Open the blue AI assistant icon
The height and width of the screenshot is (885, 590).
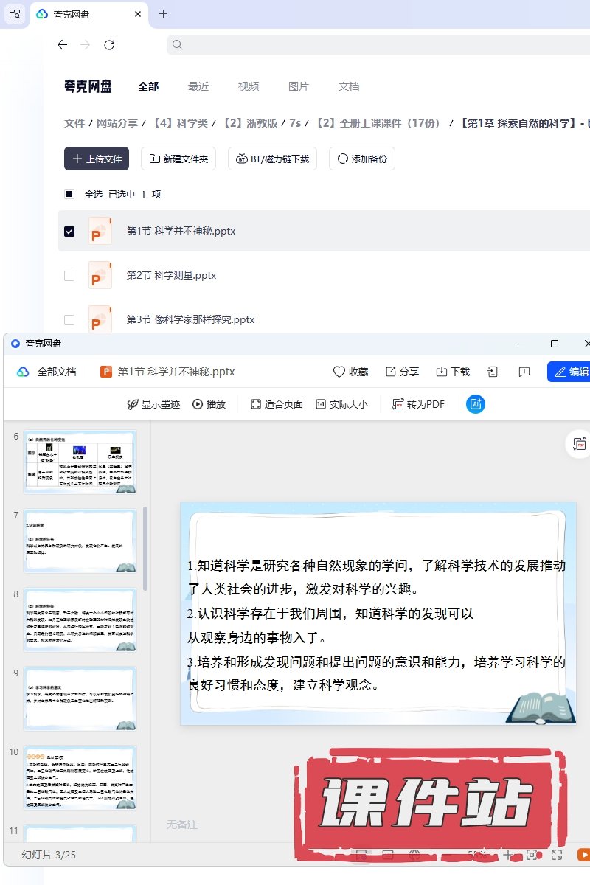coord(476,404)
